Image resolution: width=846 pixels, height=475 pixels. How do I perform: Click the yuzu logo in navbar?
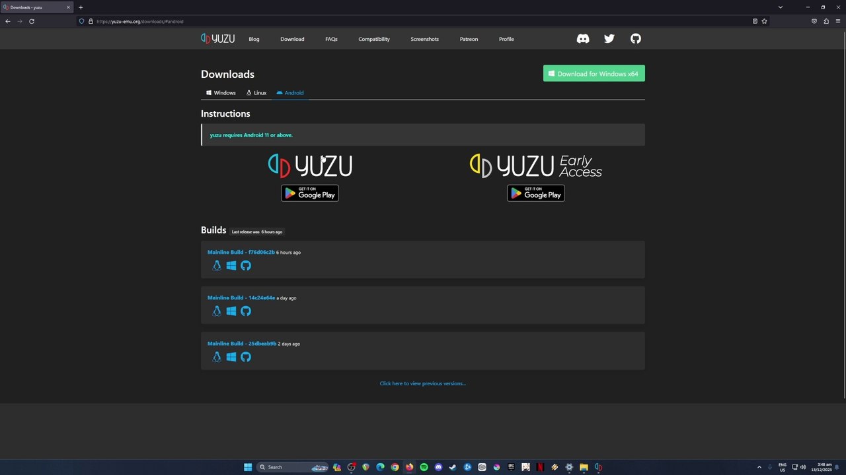coord(218,39)
